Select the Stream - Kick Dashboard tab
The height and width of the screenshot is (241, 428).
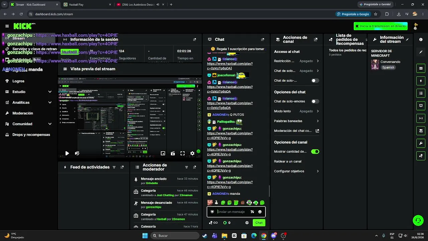point(34,5)
